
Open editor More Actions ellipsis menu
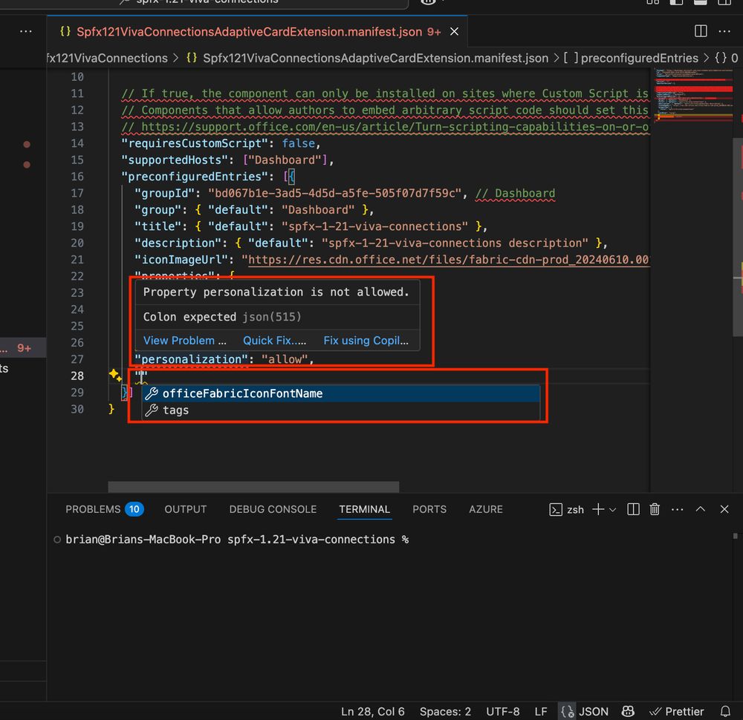[724, 31]
